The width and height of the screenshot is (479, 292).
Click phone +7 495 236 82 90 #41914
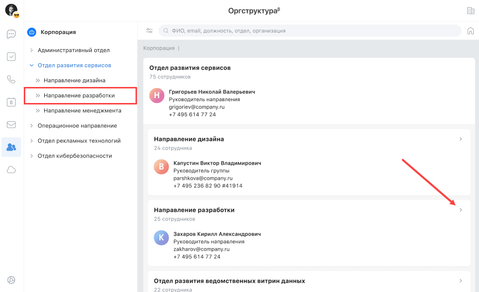tap(208, 186)
